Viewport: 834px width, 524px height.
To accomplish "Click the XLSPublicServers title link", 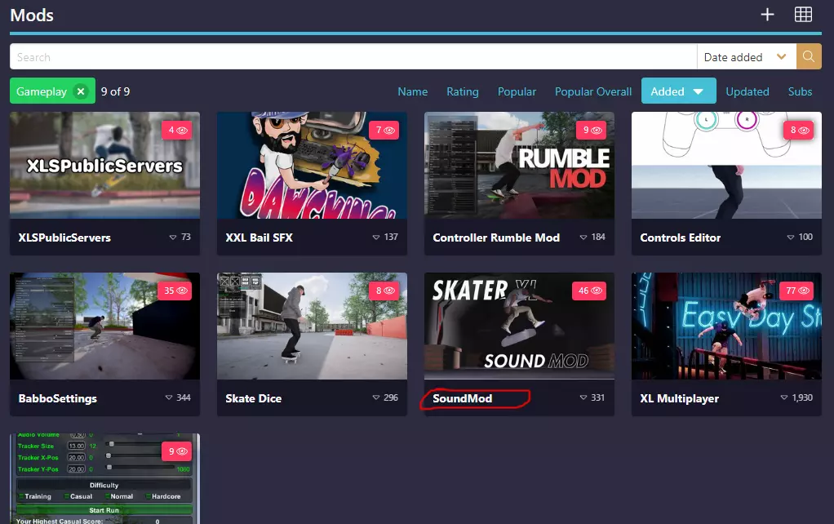I will coord(64,238).
